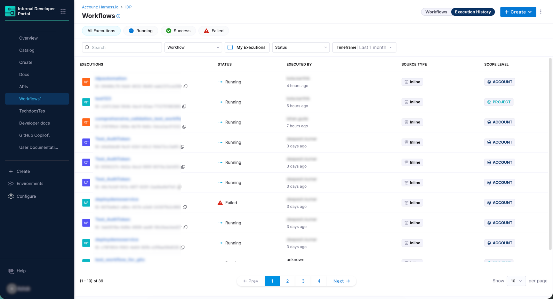The image size is (553, 299).
Task: Open the three-dot options menu top right
Action: pyautogui.click(x=541, y=12)
